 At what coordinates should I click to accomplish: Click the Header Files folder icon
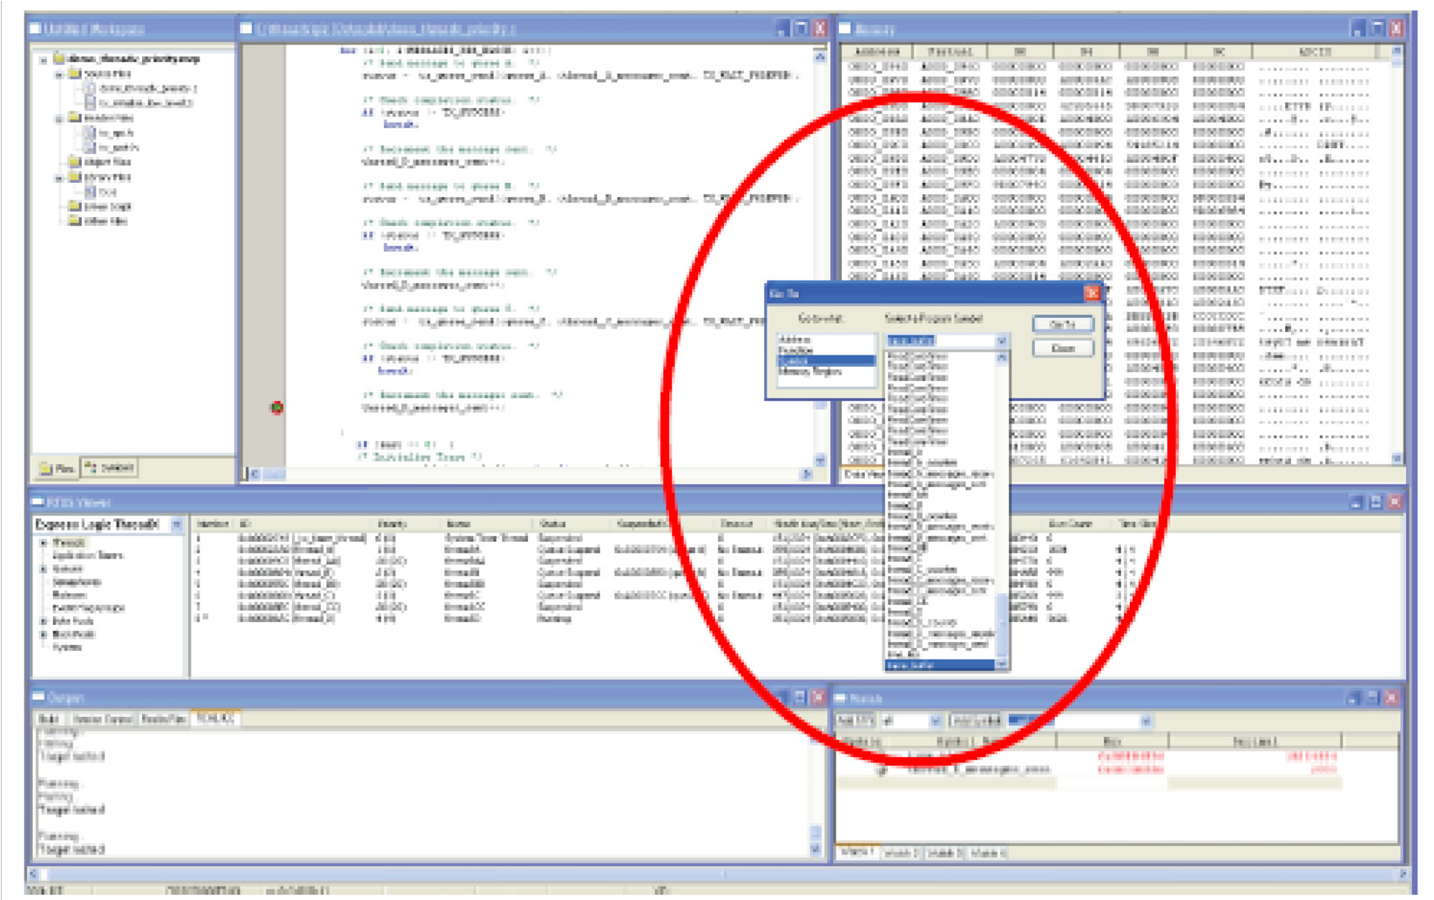[x=74, y=117]
